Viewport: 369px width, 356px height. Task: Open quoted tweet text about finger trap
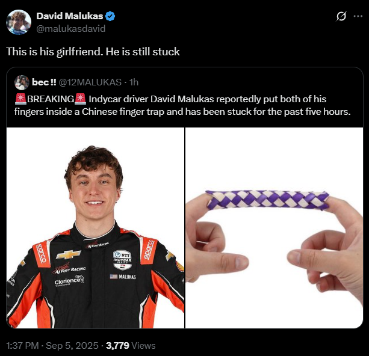[x=182, y=105]
